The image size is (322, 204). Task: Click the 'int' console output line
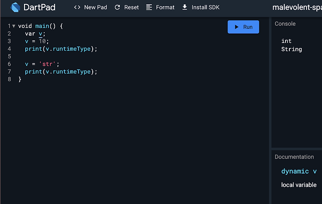point(286,41)
